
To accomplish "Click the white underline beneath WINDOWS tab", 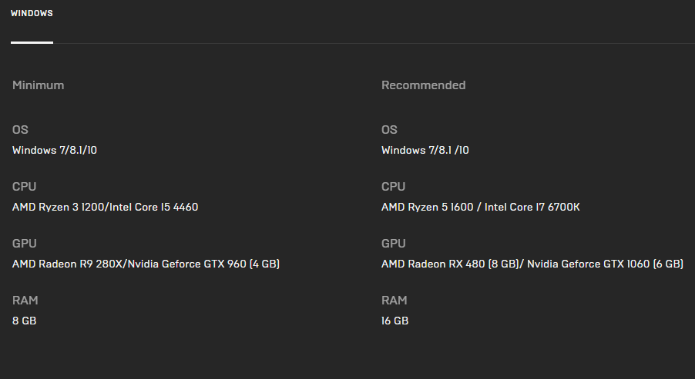I will point(32,42).
